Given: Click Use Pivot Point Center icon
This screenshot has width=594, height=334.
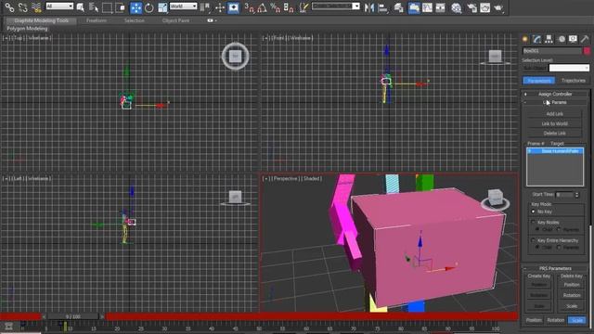Looking at the screenshot, I should tap(204, 7).
